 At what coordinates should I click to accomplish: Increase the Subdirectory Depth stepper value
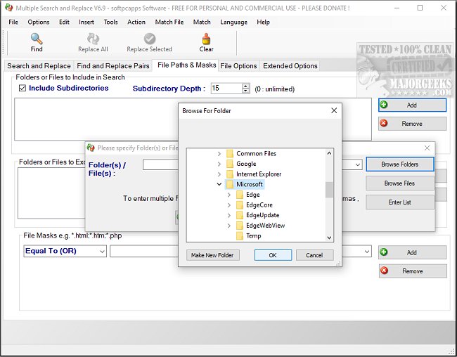[x=245, y=86]
